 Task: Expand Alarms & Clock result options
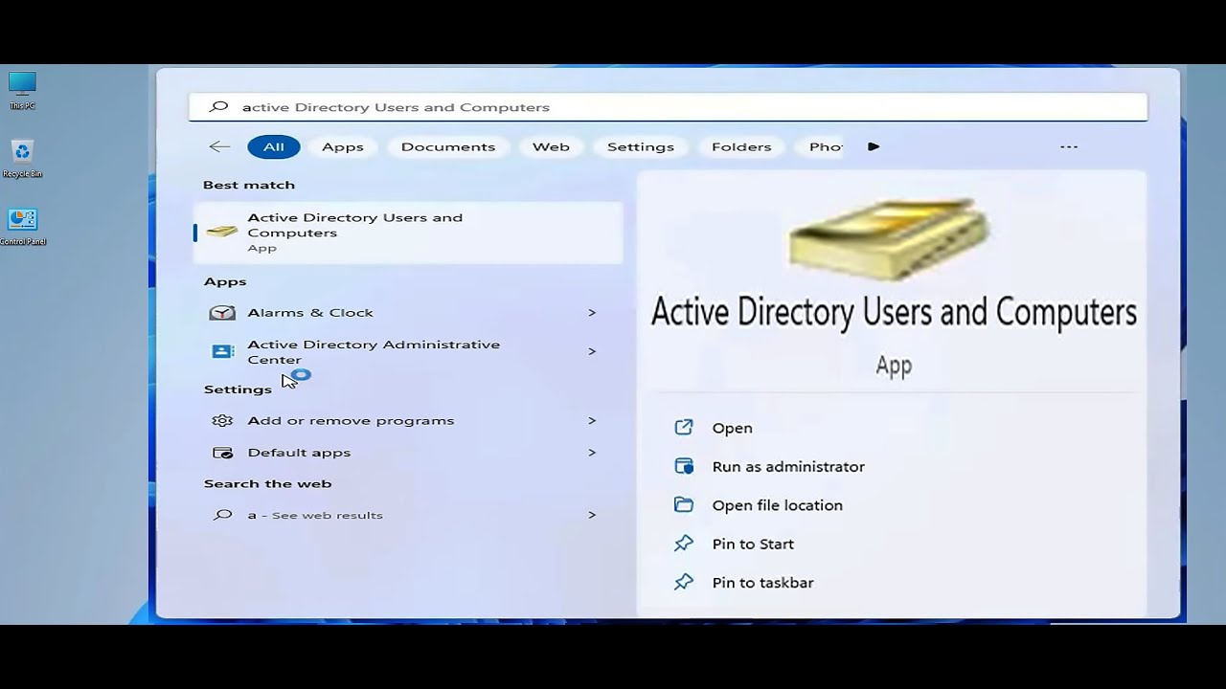(x=592, y=312)
